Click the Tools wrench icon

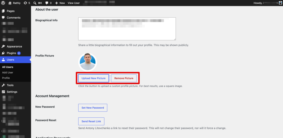pyautogui.click(x=3, y=85)
